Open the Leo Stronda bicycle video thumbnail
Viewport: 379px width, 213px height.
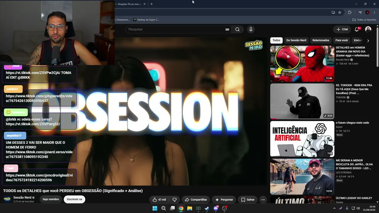(x=302, y=176)
